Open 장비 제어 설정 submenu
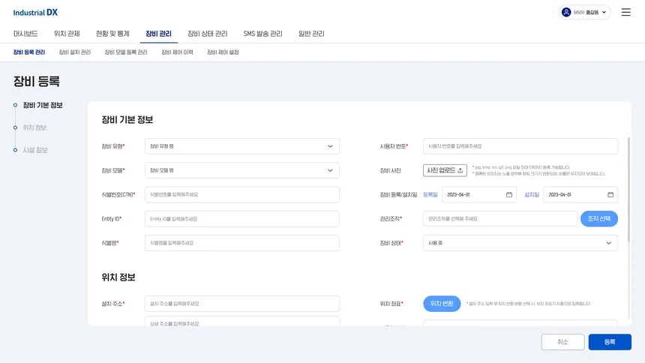The image size is (645, 363). (223, 52)
